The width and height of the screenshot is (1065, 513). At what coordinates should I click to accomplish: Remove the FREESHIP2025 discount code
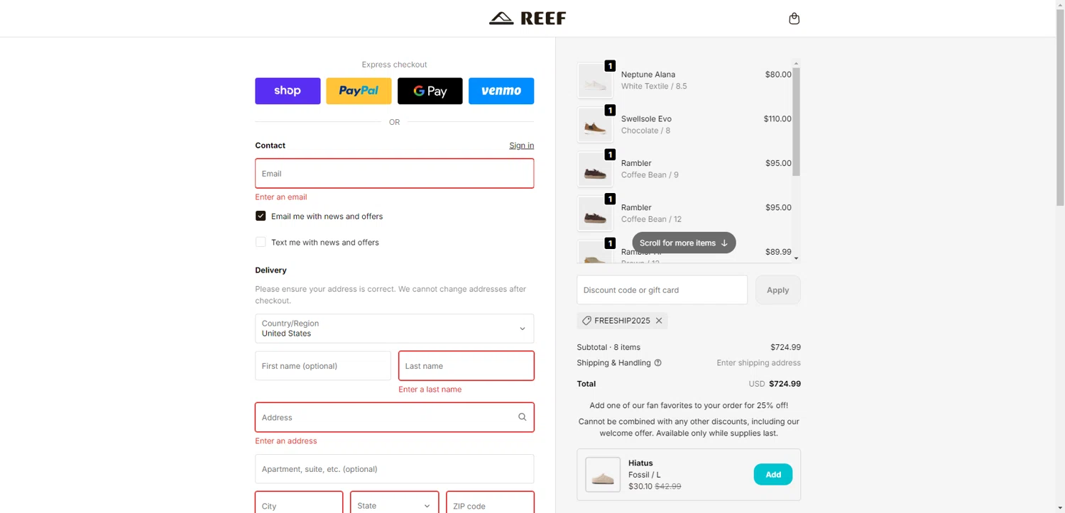(659, 321)
